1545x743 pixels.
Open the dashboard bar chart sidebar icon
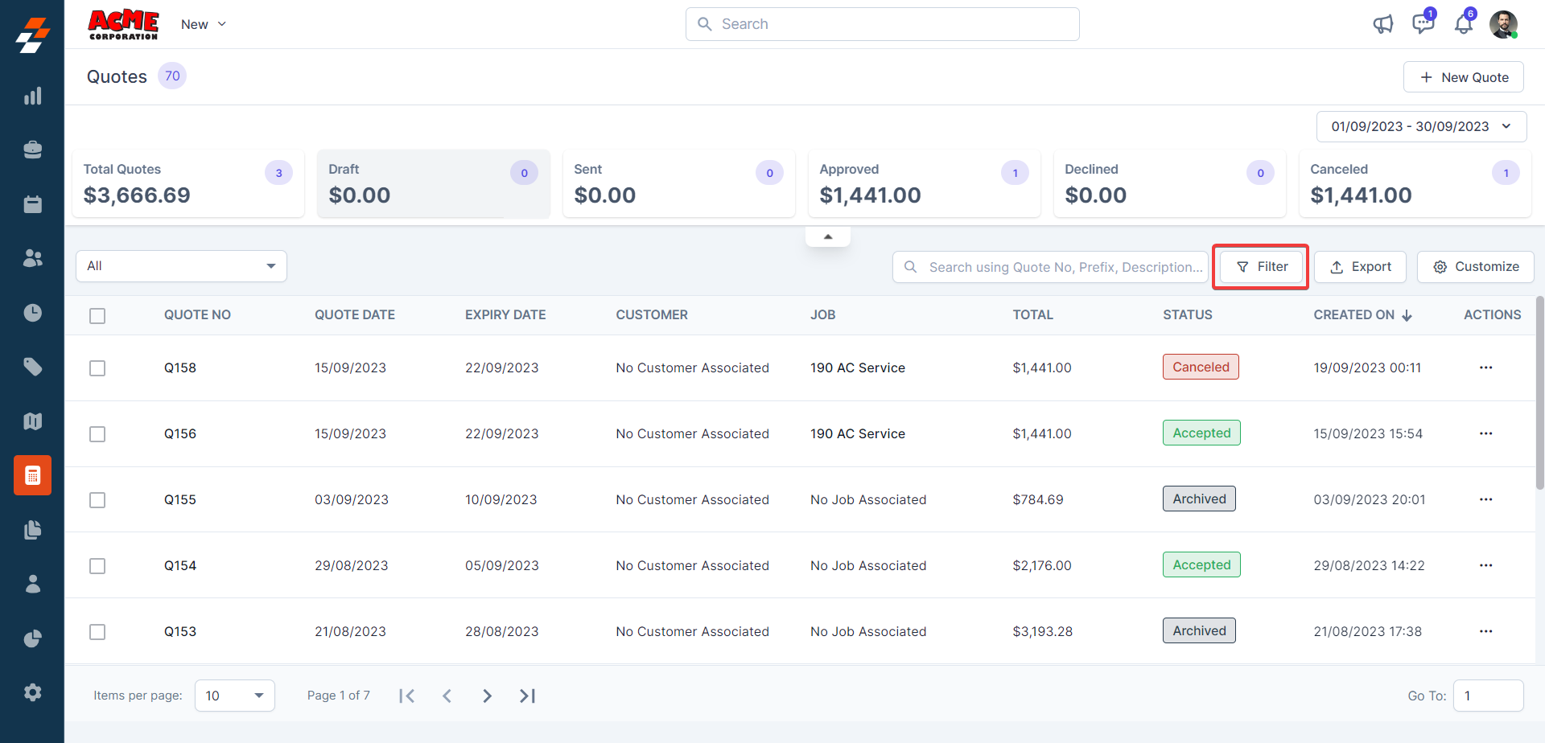pos(32,96)
